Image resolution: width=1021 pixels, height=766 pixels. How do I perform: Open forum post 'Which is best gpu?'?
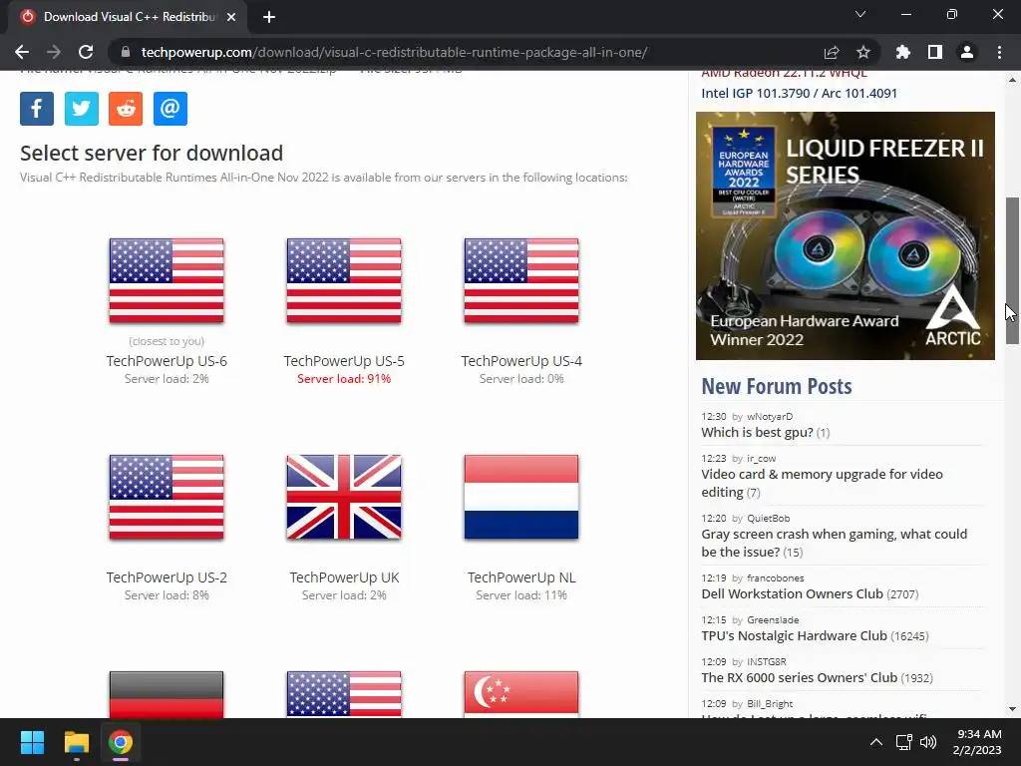pyautogui.click(x=757, y=433)
